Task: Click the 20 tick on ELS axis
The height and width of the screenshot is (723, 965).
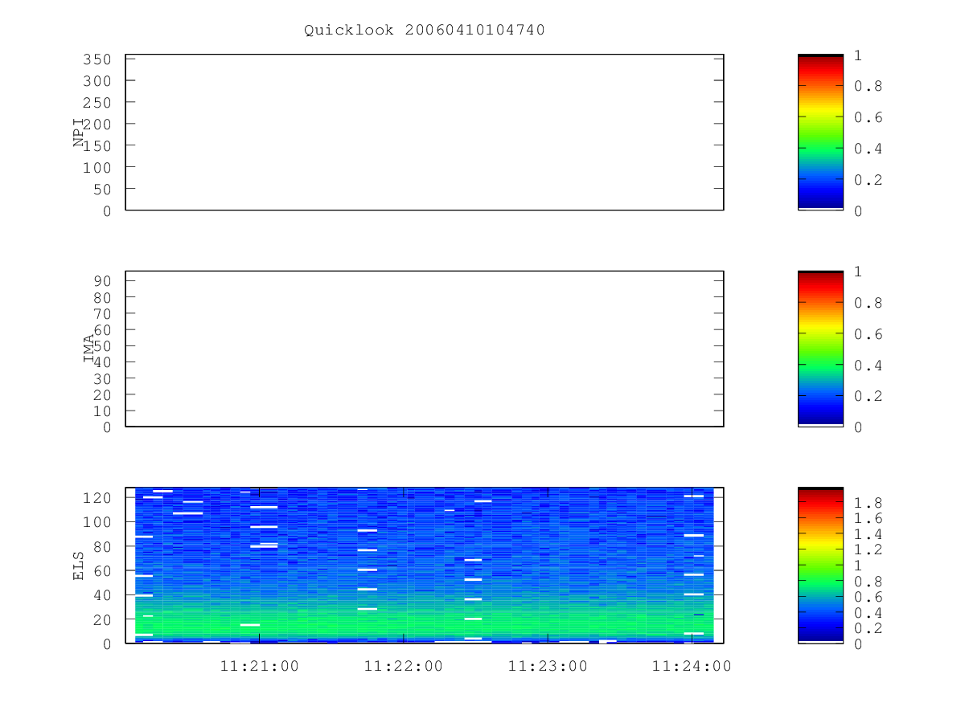Action: [101, 619]
